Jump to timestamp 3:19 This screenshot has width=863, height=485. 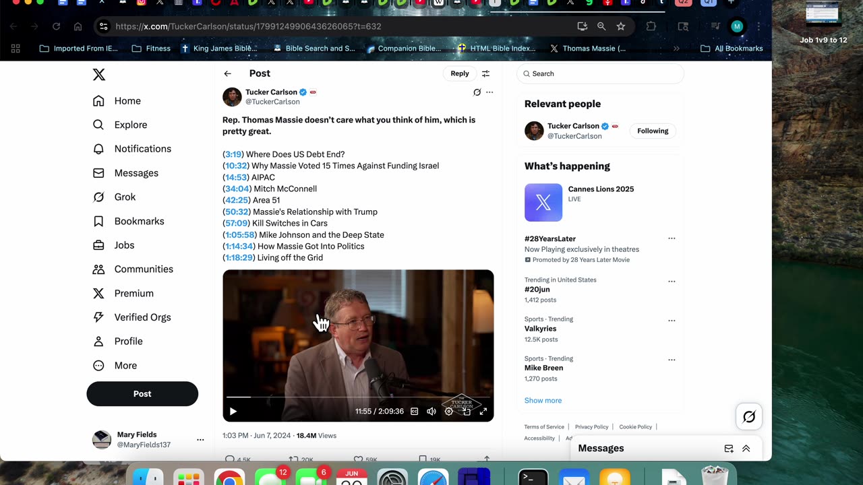pos(233,154)
